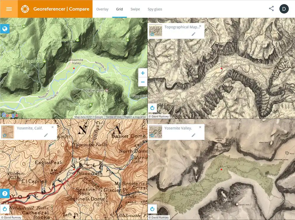Viewport: 295px width, 220px height.
Task: Star the Topographical Map thumbnail
Action: (x=152, y=34)
